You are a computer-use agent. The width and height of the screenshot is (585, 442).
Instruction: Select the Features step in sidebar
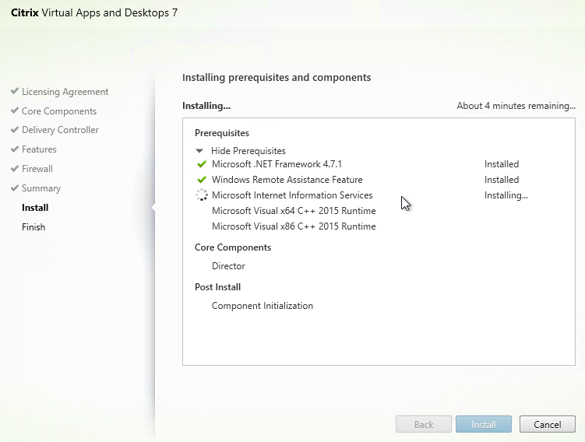[39, 149]
